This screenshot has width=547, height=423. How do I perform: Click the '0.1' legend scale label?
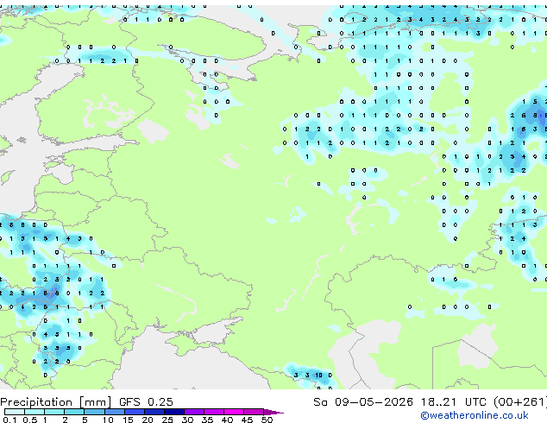click(x=9, y=420)
